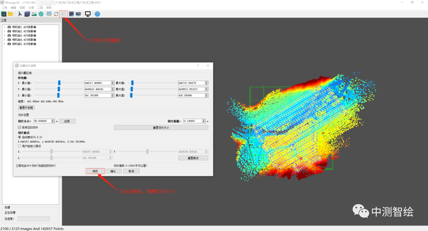Screen dimensions: 428x231
Task: Open help with blue question mark icon
Action: tap(97, 14)
